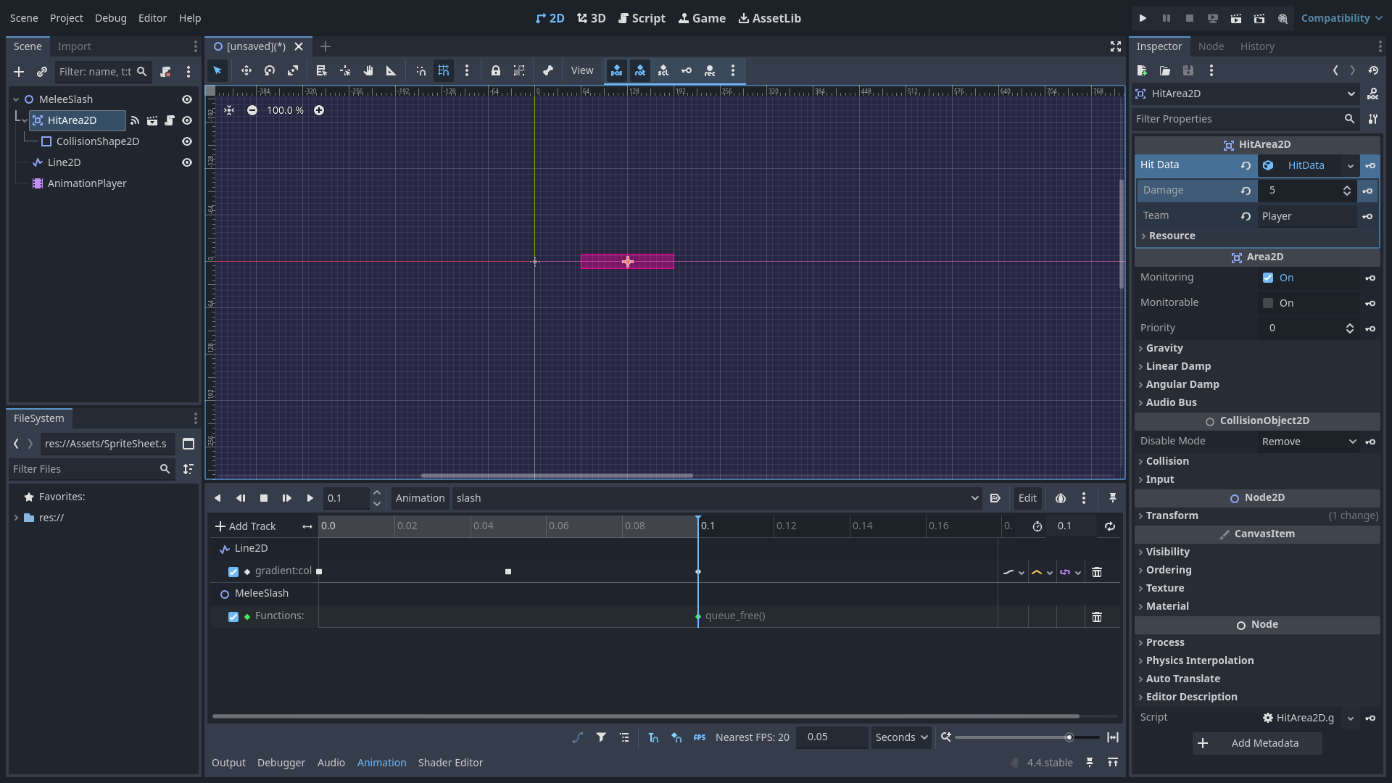The width and height of the screenshot is (1392, 783).
Task: Select the Move Mode tool
Action: tap(246, 70)
